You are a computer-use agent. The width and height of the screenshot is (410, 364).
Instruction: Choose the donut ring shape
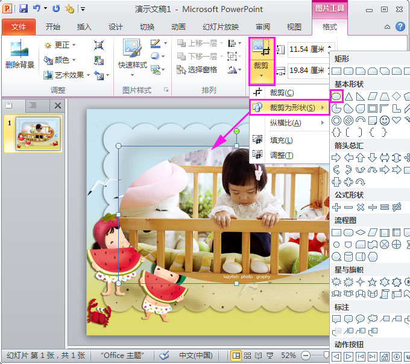[x=336, y=121]
